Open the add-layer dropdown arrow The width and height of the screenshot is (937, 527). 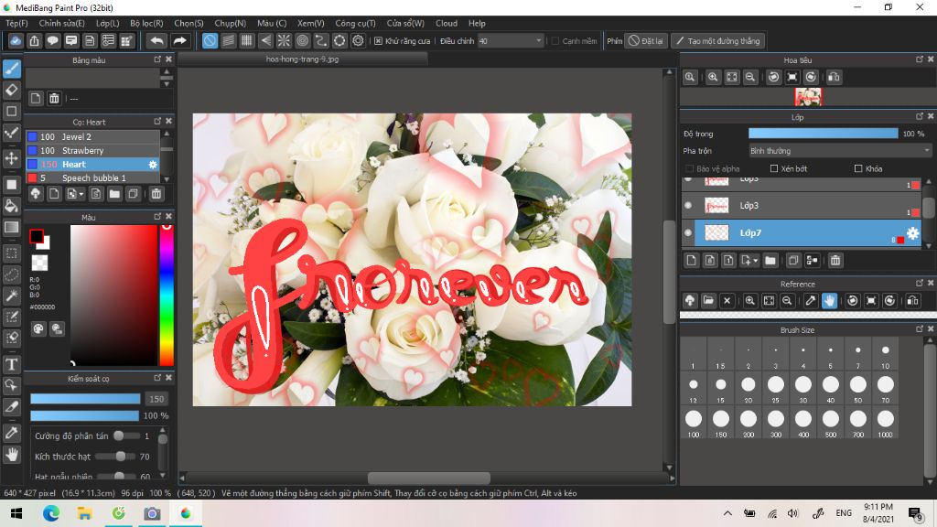755,261
